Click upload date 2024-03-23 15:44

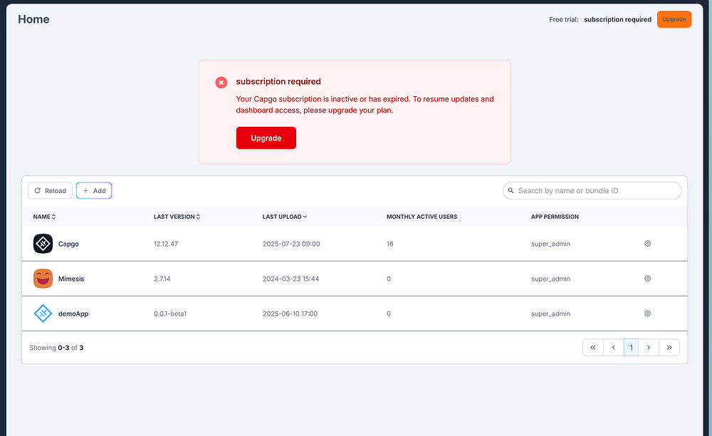coord(290,279)
